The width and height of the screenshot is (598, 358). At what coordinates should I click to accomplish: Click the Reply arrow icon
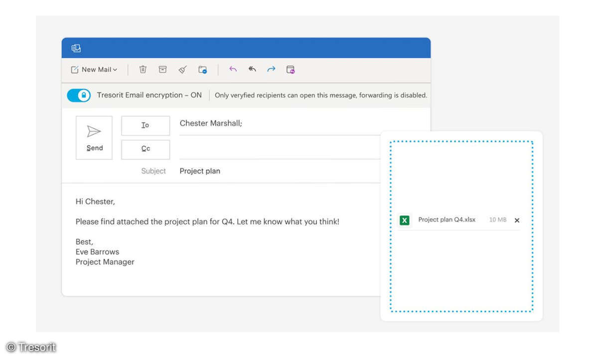point(233,69)
